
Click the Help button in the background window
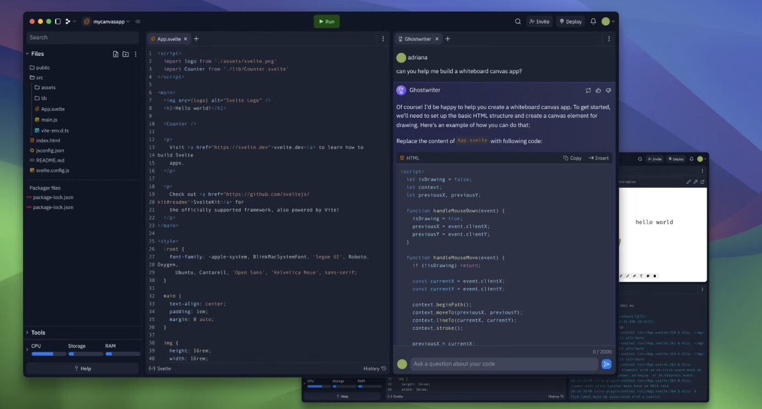pos(342,396)
